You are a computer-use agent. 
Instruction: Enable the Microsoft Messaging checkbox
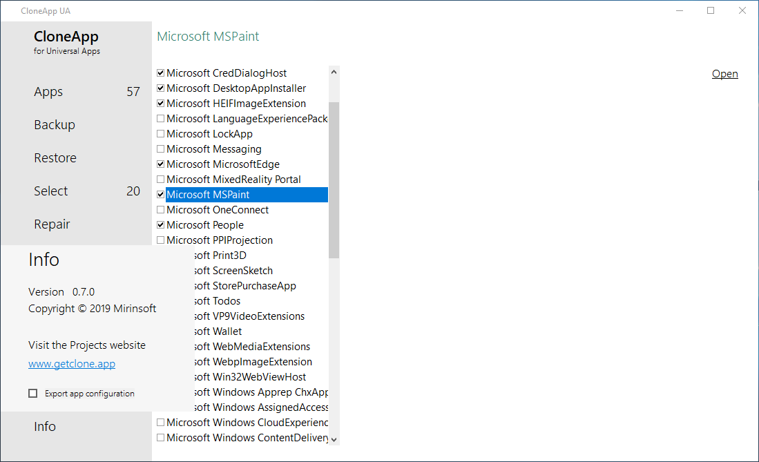tap(161, 148)
